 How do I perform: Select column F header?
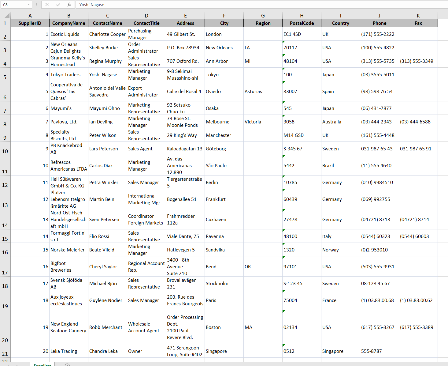(x=224, y=16)
